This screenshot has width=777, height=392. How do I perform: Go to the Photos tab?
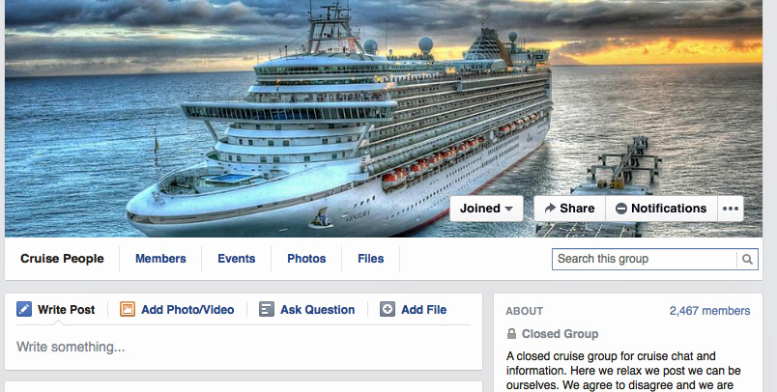(x=306, y=259)
